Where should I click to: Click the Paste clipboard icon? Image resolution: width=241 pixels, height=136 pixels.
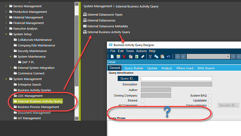click(162, 57)
